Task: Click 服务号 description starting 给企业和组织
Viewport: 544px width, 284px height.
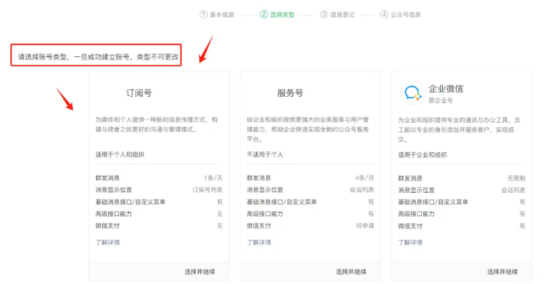Action: coord(308,130)
